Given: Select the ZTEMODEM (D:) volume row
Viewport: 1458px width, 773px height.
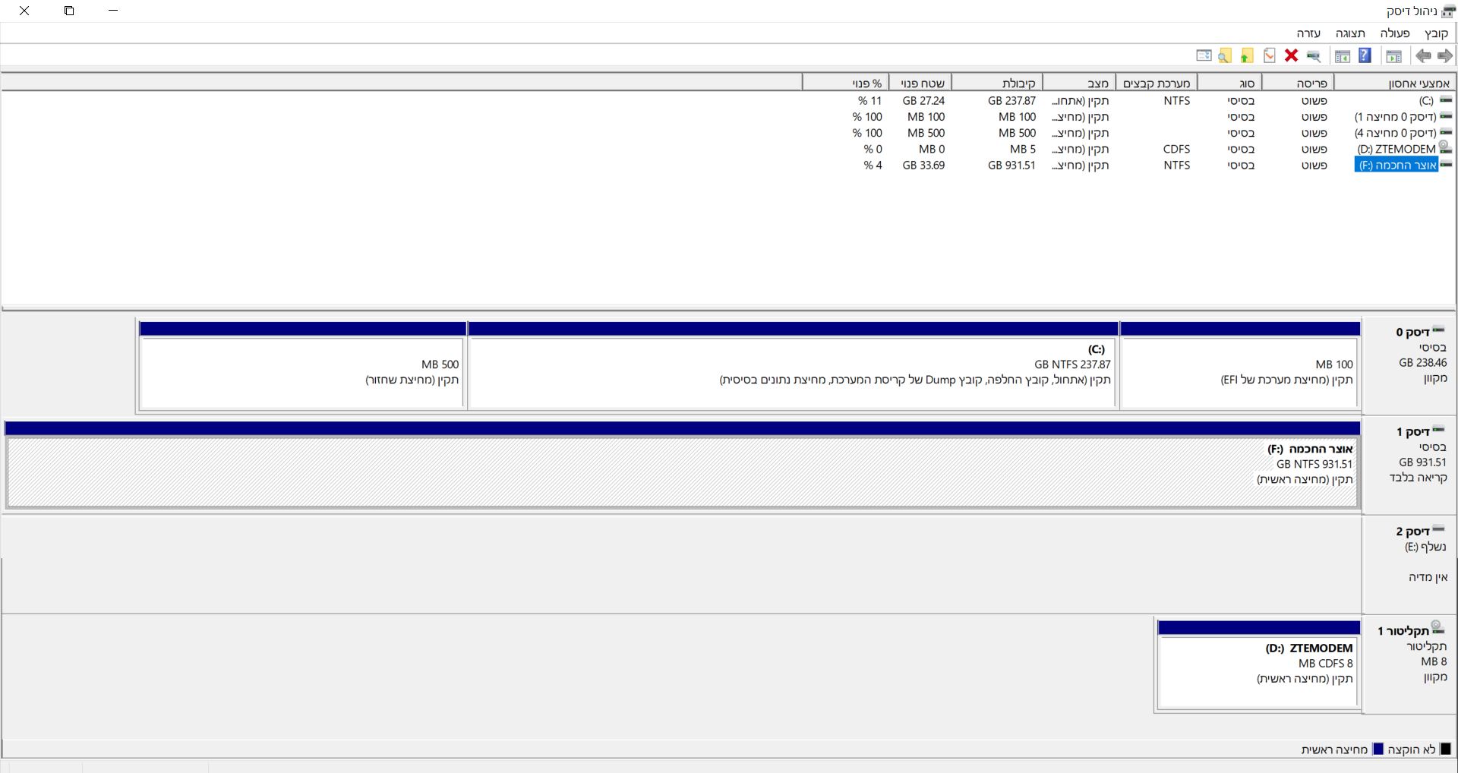Looking at the screenshot, I should 1396,149.
